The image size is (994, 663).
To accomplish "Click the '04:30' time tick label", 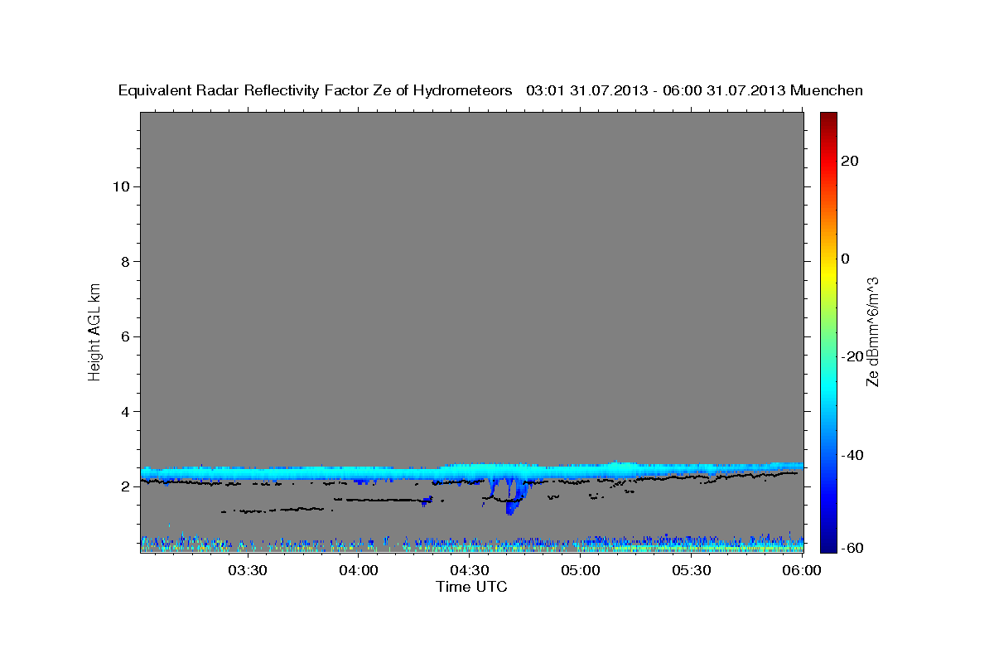I will pyautogui.click(x=470, y=570).
